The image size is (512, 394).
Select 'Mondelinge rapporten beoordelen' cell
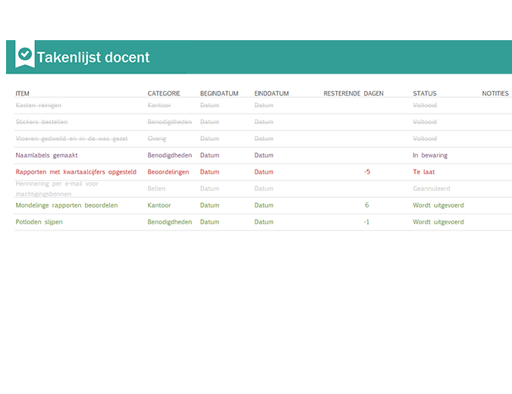pos(67,205)
